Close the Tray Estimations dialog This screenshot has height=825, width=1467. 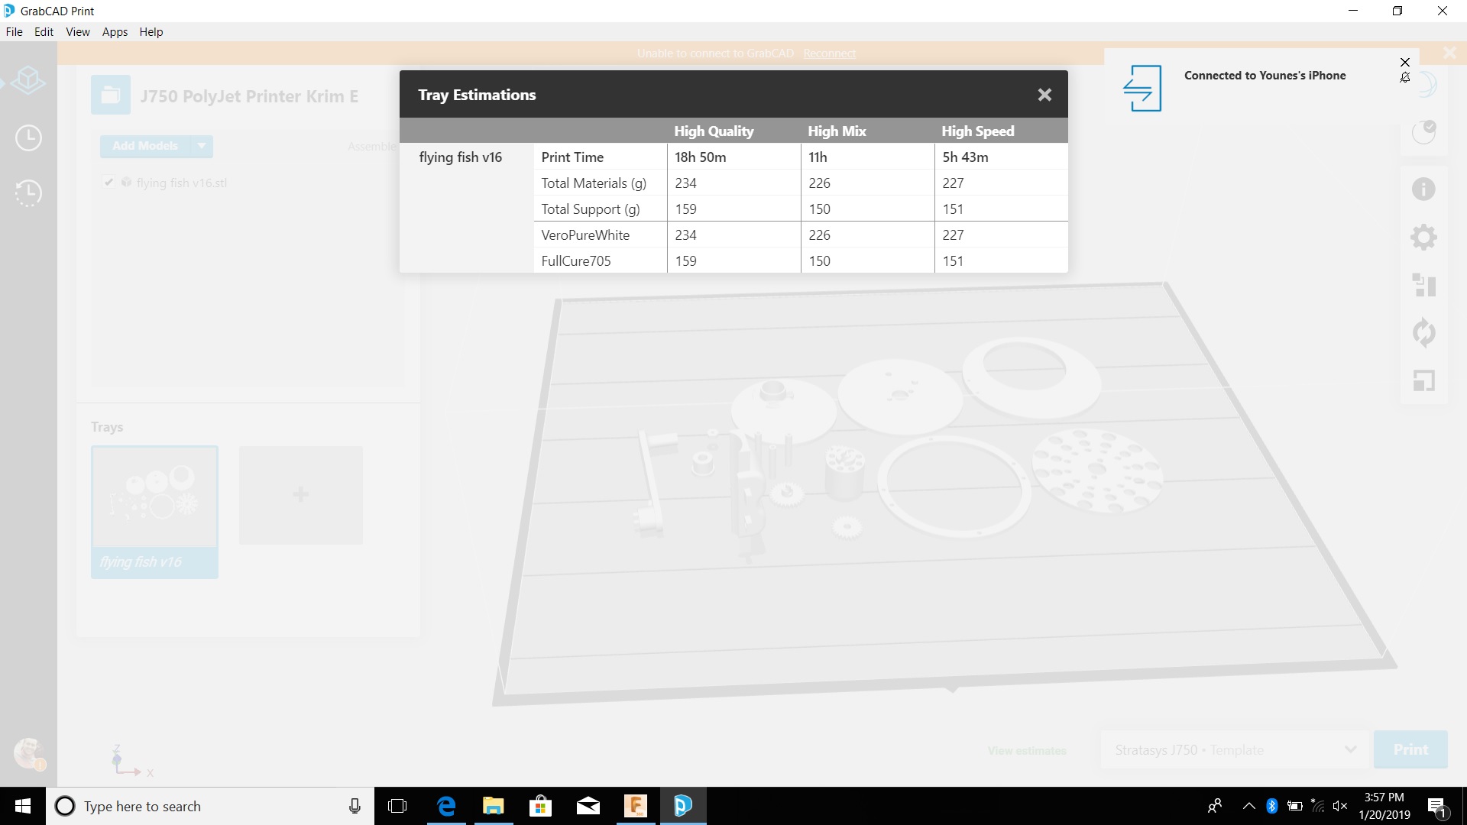(1044, 95)
